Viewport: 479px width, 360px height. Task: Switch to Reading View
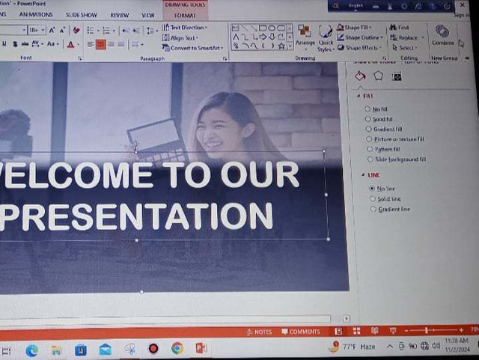(374, 330)
